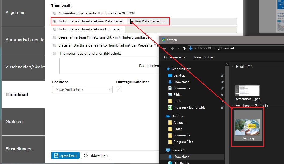
Task: Open the Position dropdown Mitte (enthalten)
Action: (82, 89)
